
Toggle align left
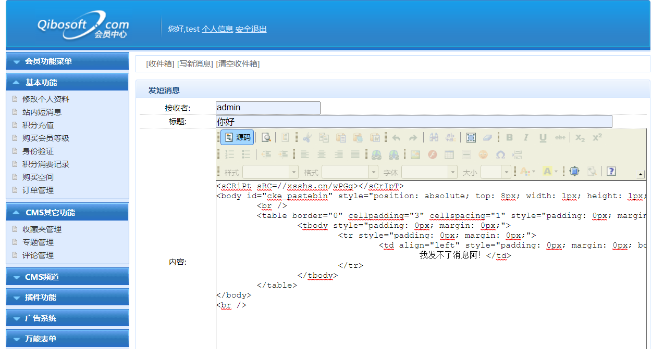tap(305, 154)
